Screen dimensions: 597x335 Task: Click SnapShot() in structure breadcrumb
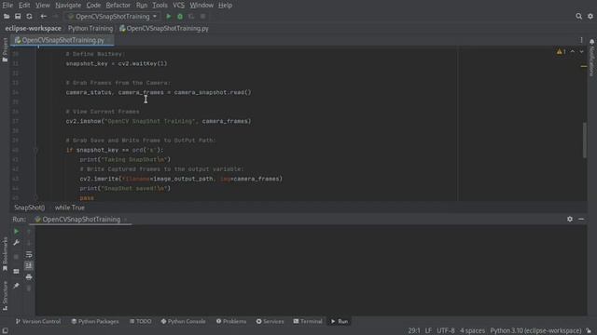pyautogui.click(x=30, y=208)
